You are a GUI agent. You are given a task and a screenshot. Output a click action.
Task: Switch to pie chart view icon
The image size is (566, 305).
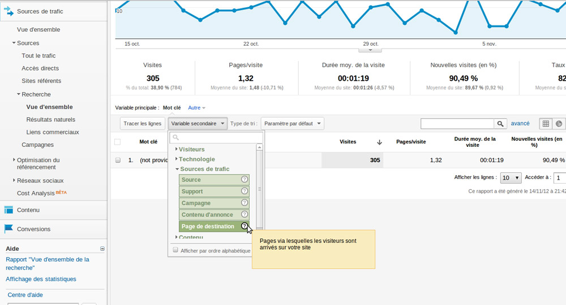coord(559,124)
